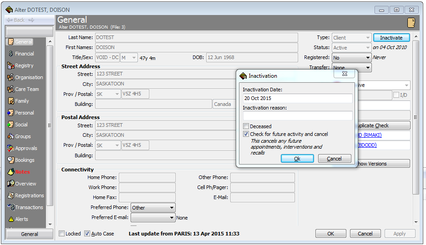Click the Inactivation dialog title icon
The image size is (426, 245).
coord(243,76)
